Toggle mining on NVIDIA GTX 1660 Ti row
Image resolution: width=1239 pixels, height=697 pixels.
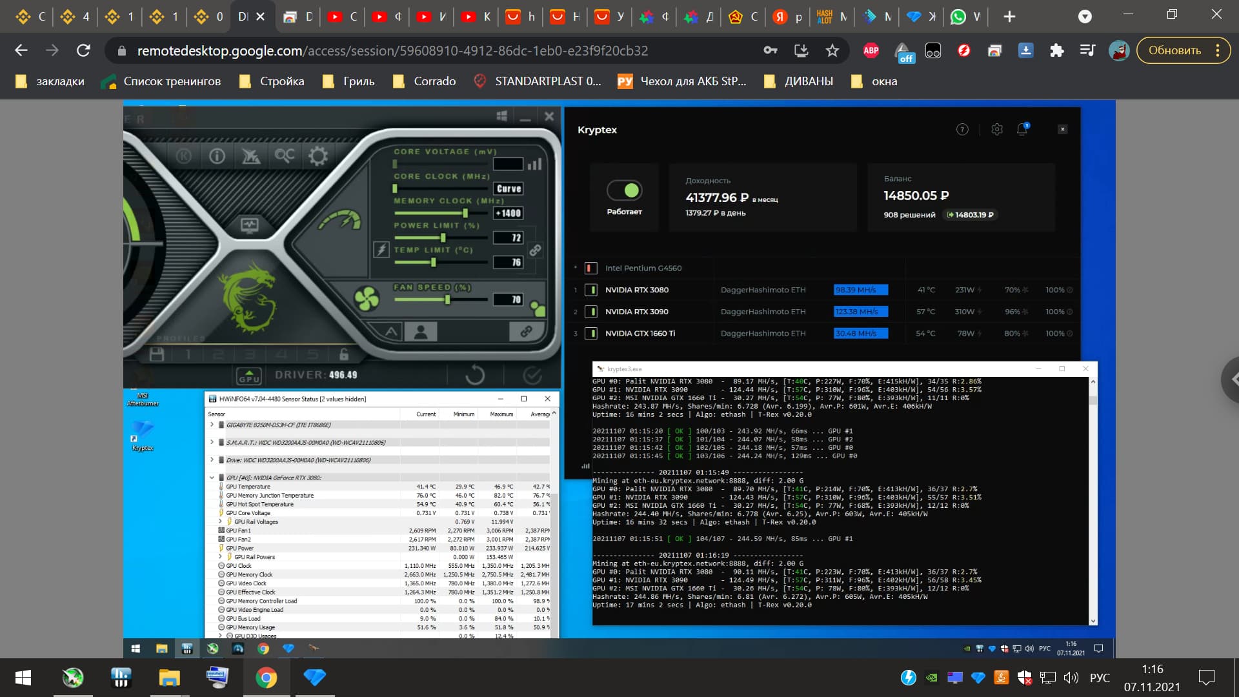(590, 334)
